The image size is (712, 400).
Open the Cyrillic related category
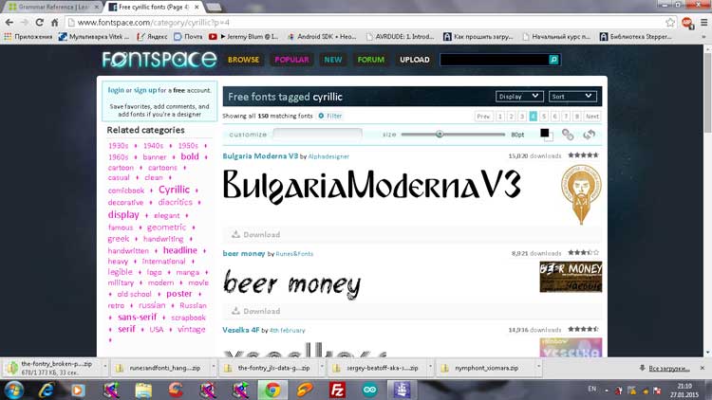pyautogui.click(x=174, y=190)
